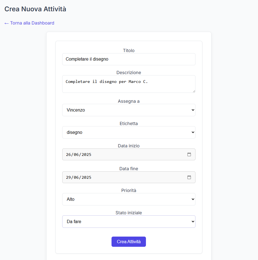258x260 pixels.
Task: Submit the form with Crea Attività
Action: tap(129, 242)
